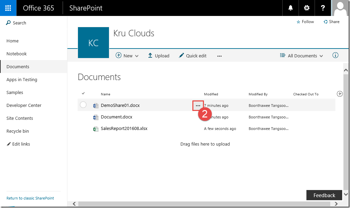Click the SalesReport201608.xlsx Excel file icon

(x=96, y=129)
